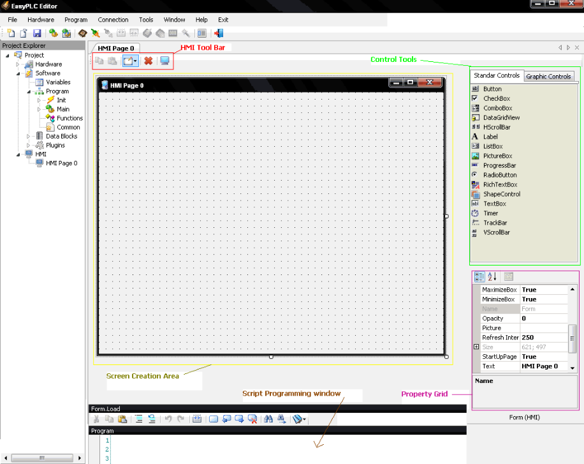Click the monitor preview icon in HMI toolbar
Viewport: 584px width, 464px height.
[165, 61]
